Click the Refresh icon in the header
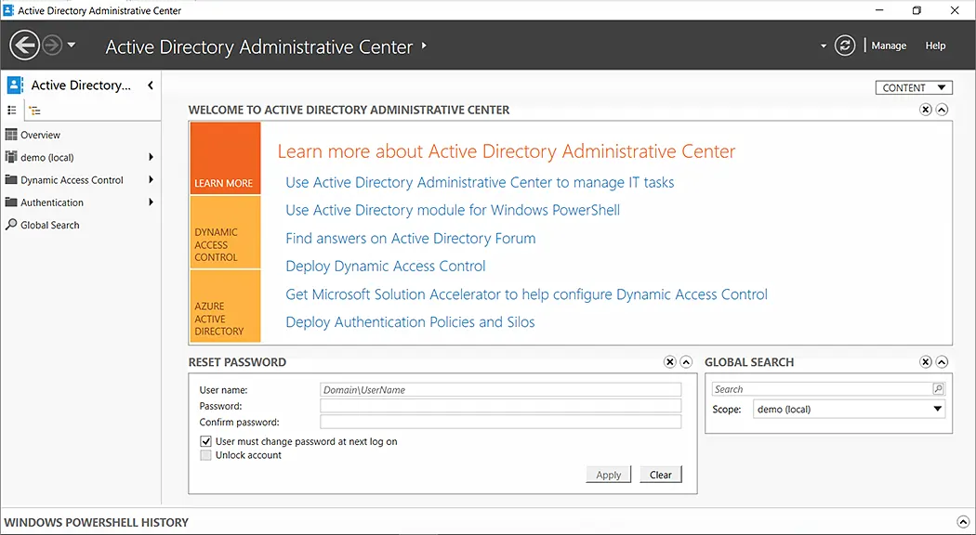Viewport: 976px width, 535px height. click(845, 46)
